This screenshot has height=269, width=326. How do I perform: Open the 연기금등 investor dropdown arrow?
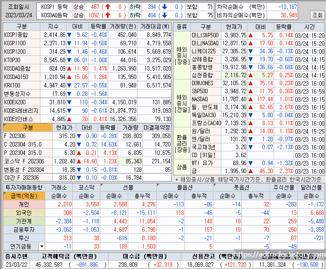42,246
